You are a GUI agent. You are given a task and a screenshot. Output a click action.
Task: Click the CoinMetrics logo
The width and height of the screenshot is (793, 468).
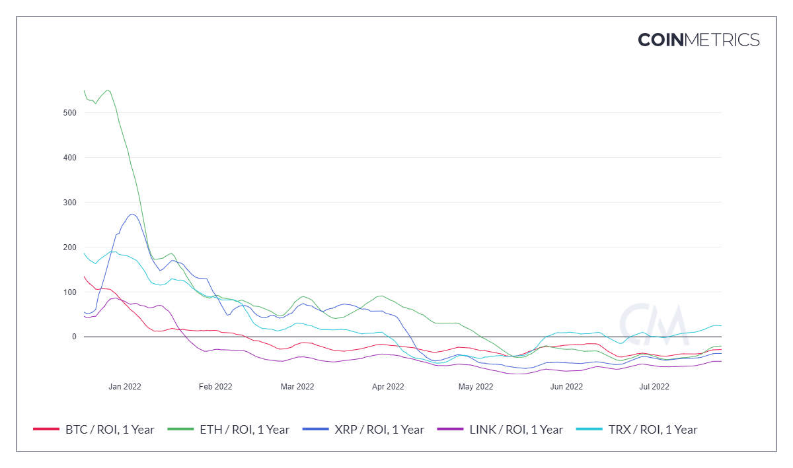pyautogui.click(x=699, y=40)
